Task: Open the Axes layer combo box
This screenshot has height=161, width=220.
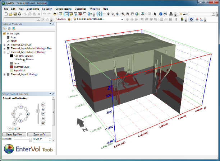Action: point(197,14)
